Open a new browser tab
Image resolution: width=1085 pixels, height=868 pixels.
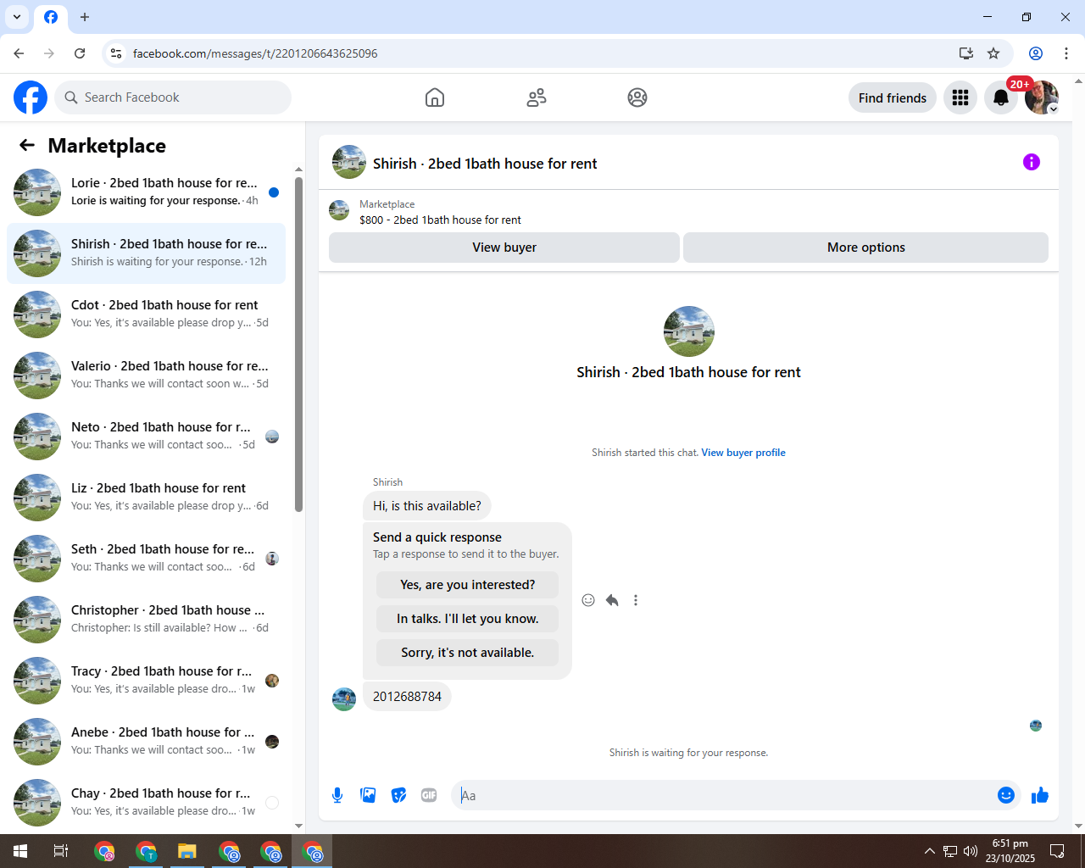tap(85, 17)
